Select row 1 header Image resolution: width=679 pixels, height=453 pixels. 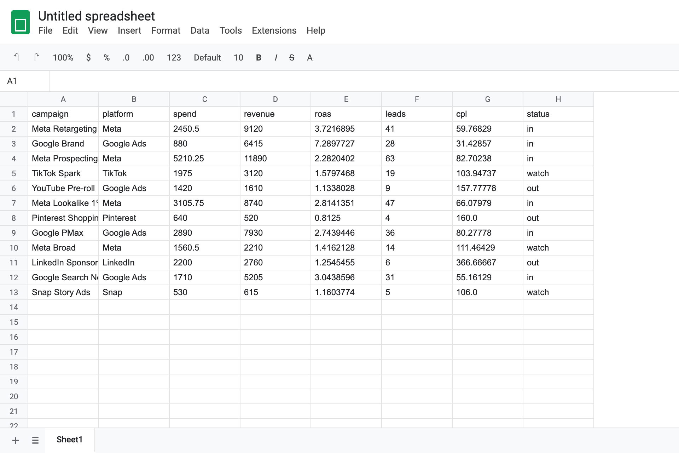(x=14, y=114)
